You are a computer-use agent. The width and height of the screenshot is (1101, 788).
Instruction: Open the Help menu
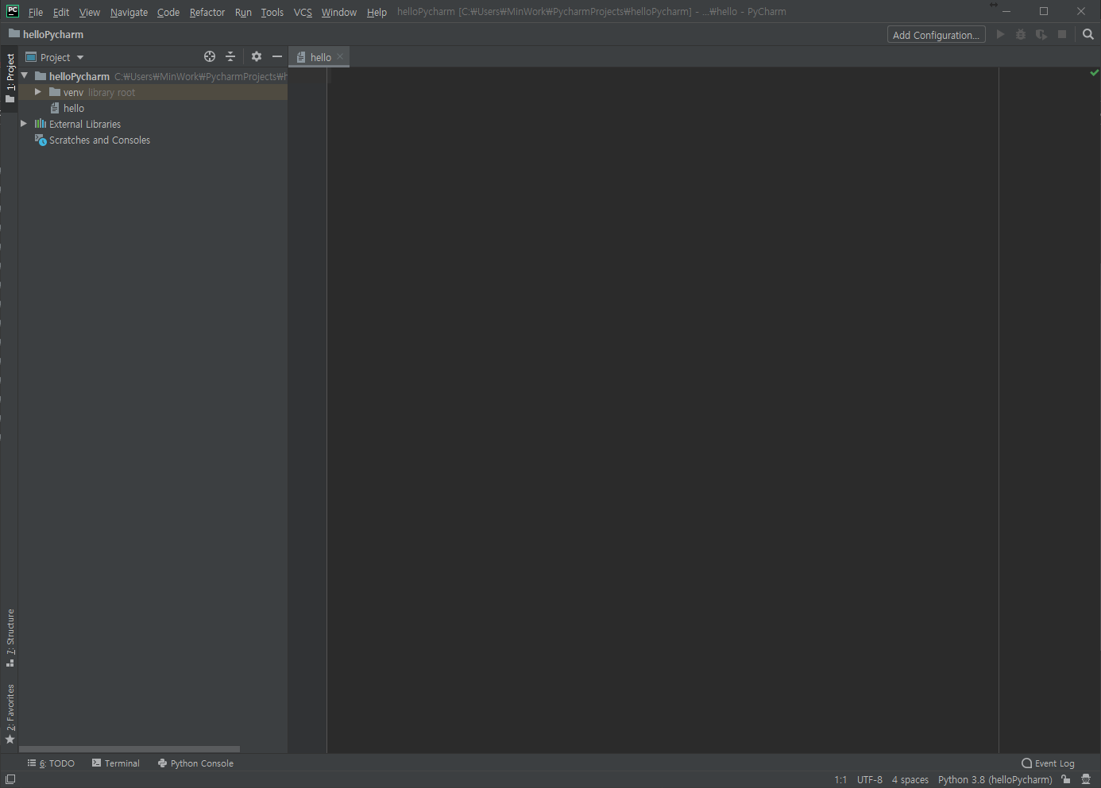377,12
